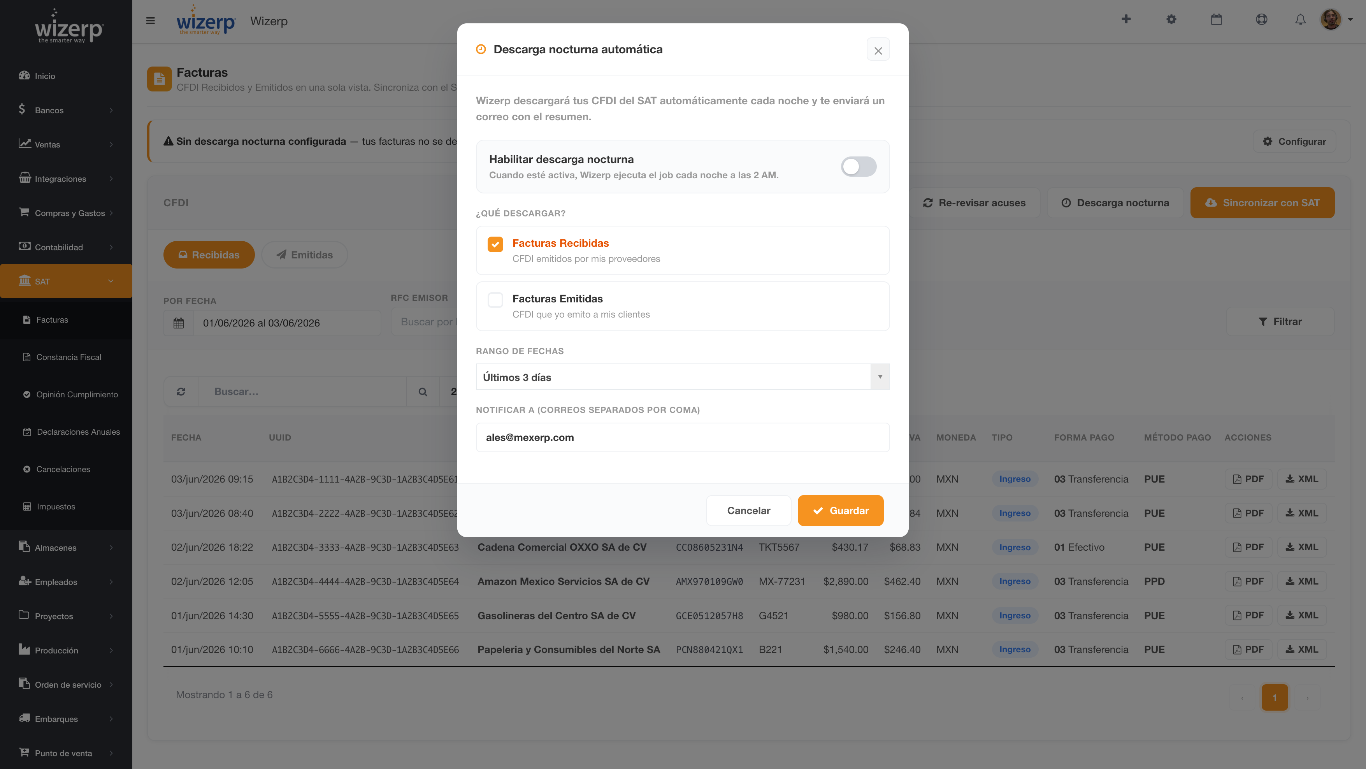Uncheck Facturas Recibidas checkbox
The width and height of the screenshot is (1366, 769).
[x=495, y=244]
